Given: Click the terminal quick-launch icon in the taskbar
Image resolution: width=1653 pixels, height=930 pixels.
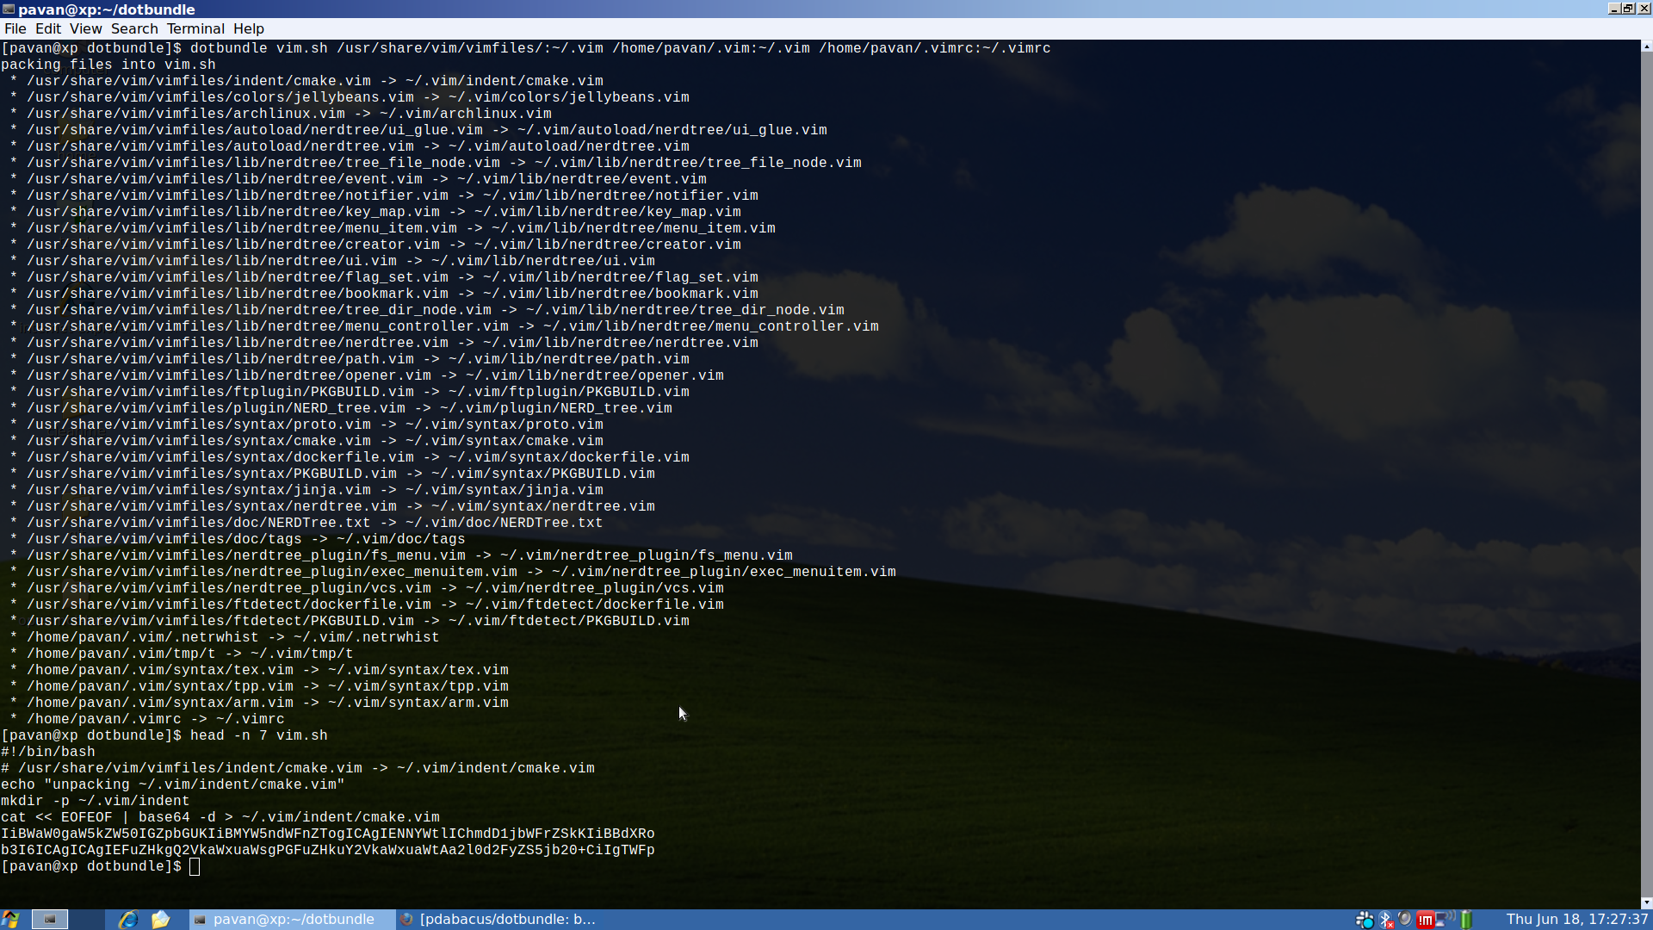Looking at the screenshot, I should (x=50, y=920).
